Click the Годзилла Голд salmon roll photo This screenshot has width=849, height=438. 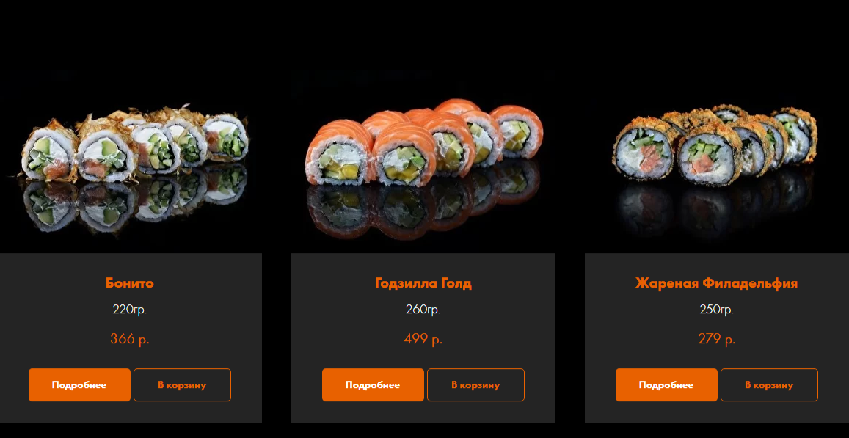(x=424, y=144)
